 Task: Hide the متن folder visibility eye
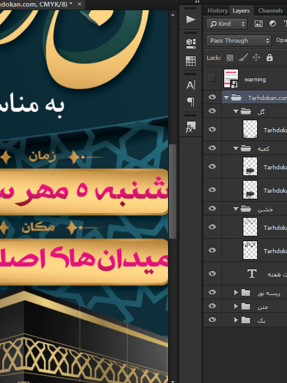coord(212,306)
